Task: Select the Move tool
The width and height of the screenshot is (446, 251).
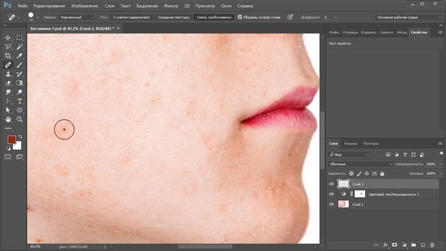Action: 8,38
